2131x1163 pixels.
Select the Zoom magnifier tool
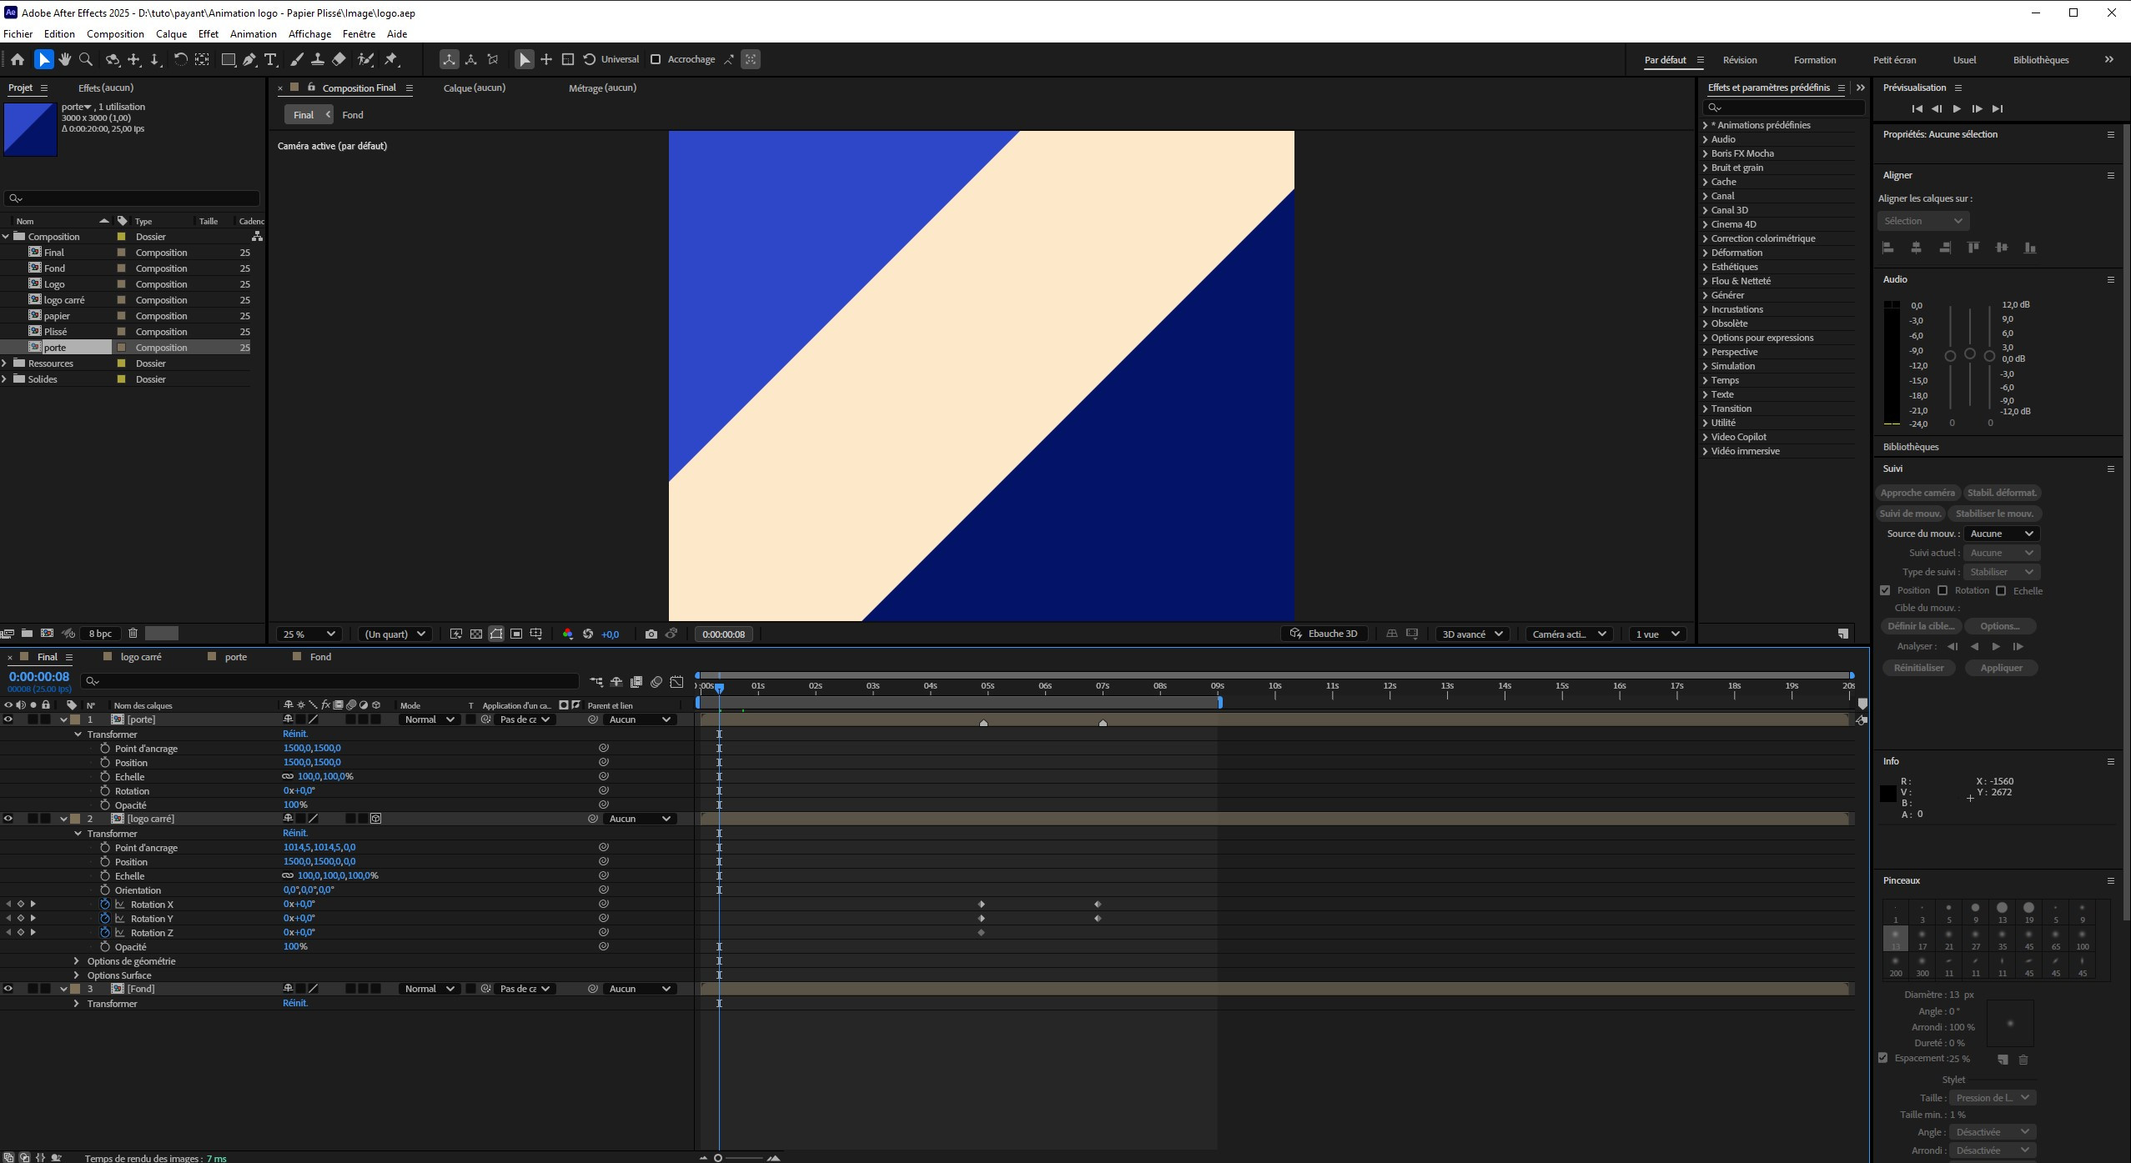(x=85, y=59)
